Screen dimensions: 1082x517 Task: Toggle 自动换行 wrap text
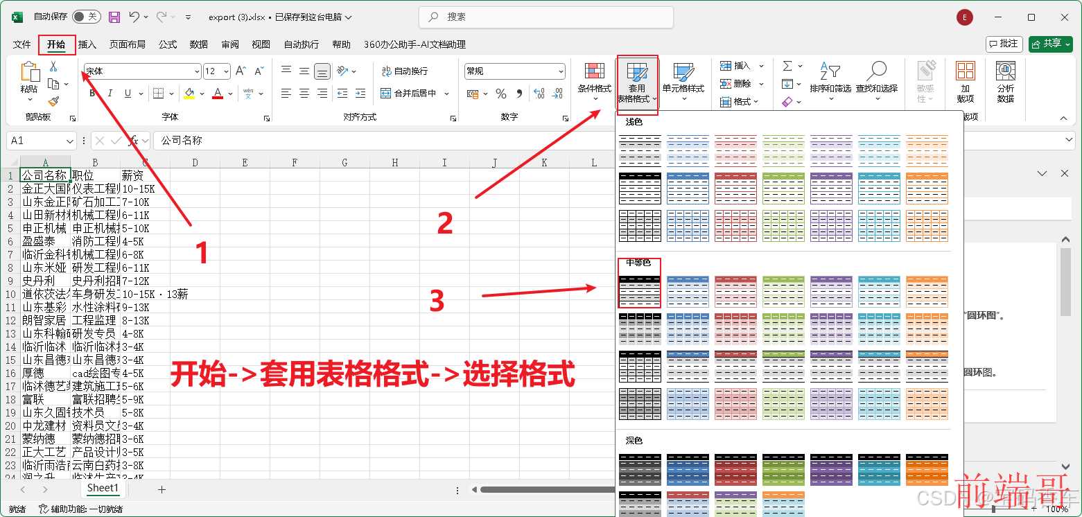[x=405, y=71]
